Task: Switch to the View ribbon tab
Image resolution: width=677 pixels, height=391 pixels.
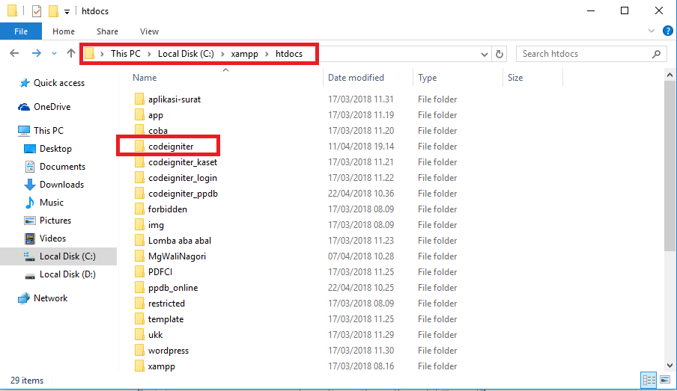Action: click(x=149, y=31)
